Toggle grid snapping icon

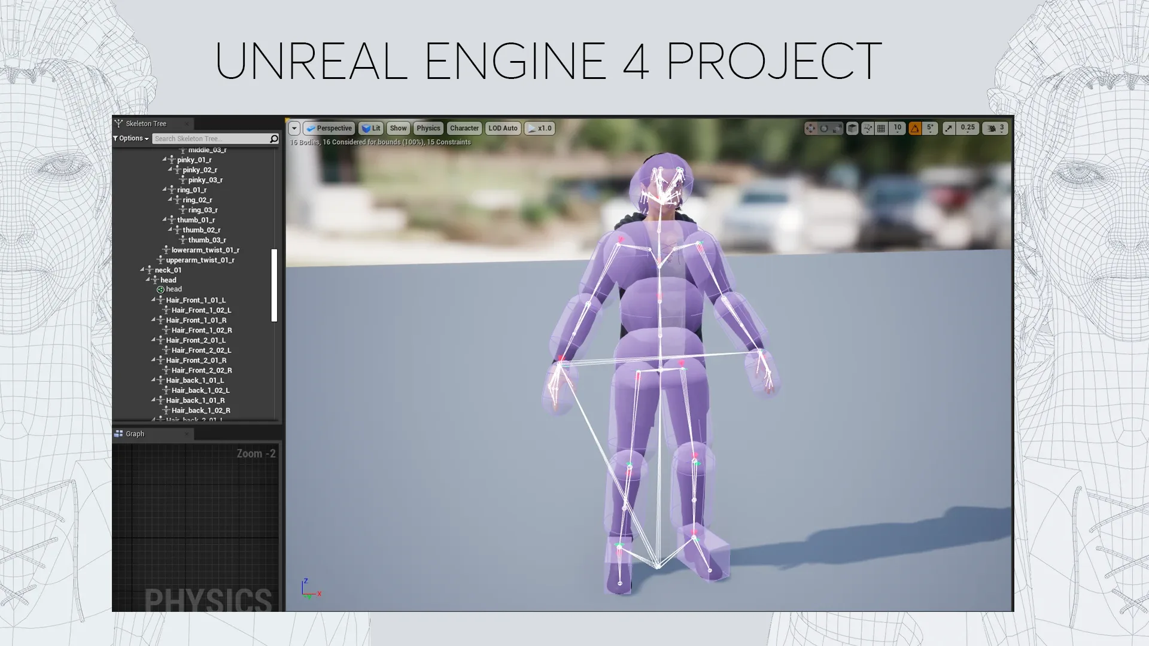(x=881, y=128)
